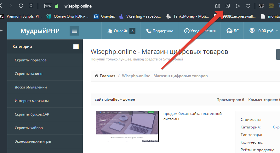This screenshot has height=153, width=280.
Task: Toggle the VPN badge in address bar
Action: click(48, 6)
